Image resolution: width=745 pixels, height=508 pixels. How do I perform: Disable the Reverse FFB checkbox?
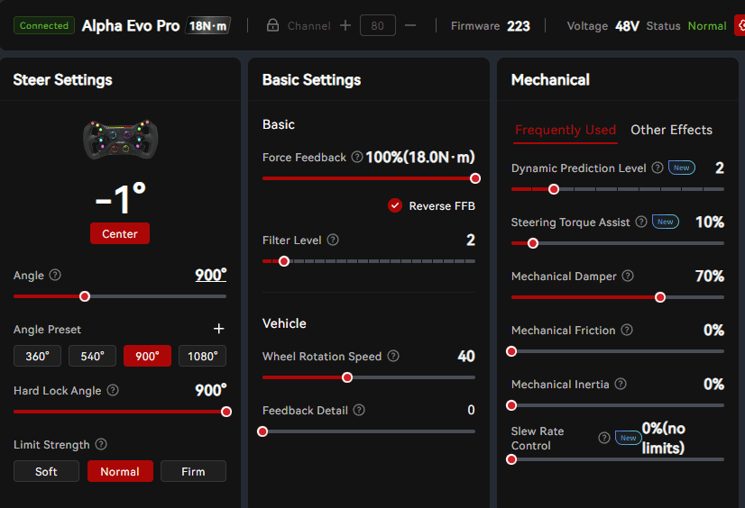click(x=395, y=205)
